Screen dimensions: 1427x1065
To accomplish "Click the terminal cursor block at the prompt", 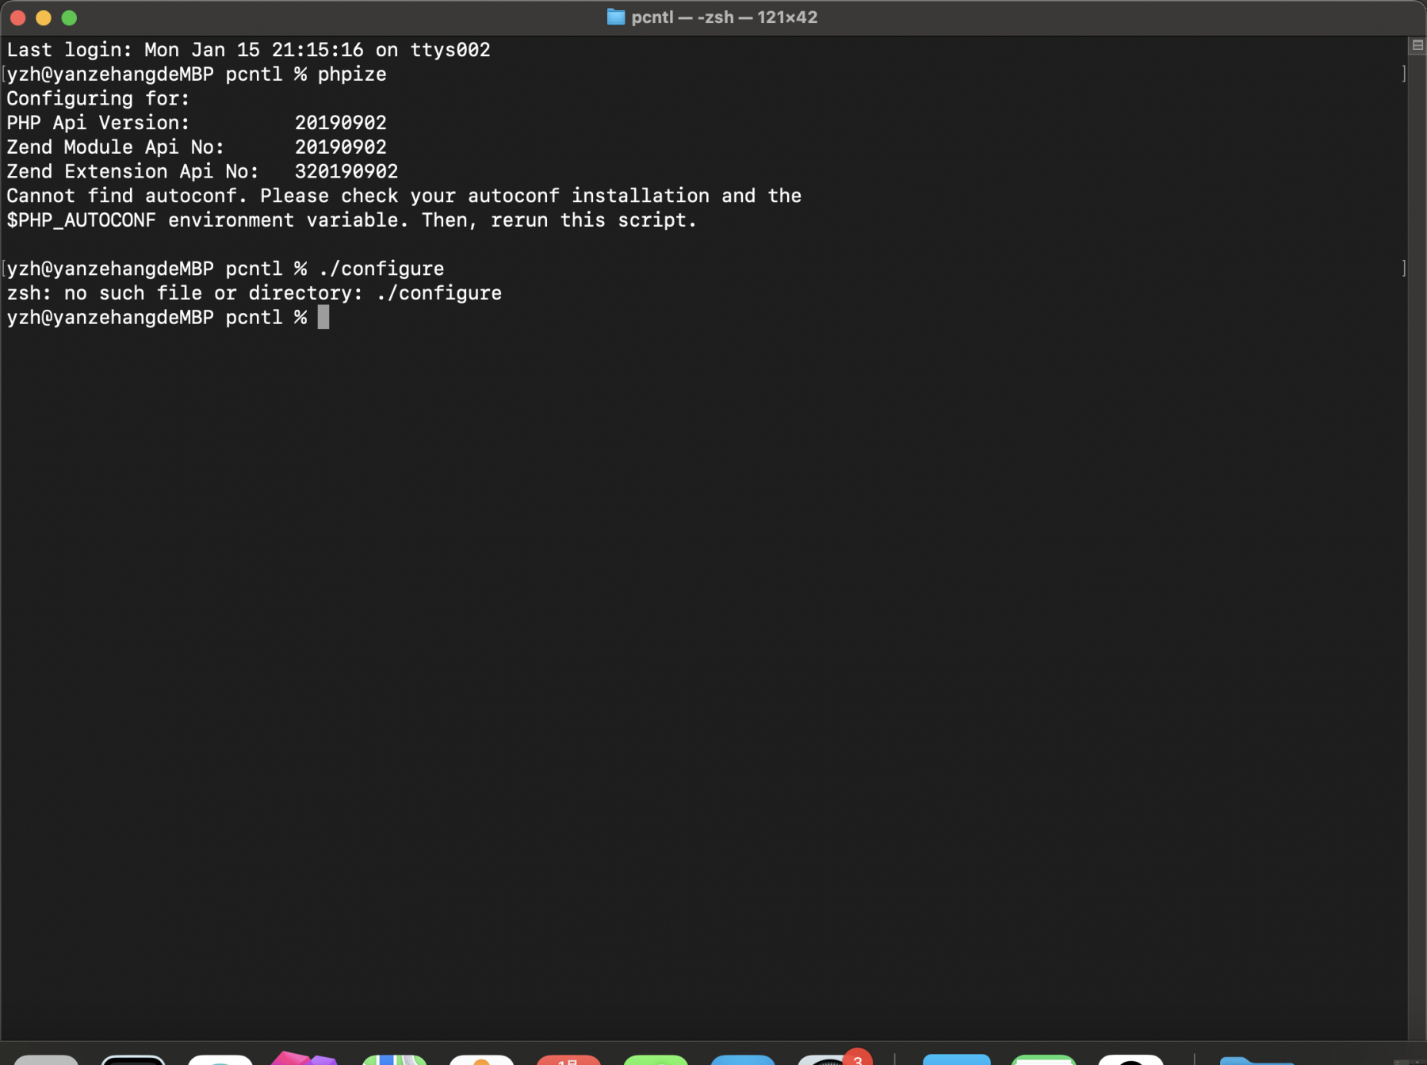I will point(323,317).
